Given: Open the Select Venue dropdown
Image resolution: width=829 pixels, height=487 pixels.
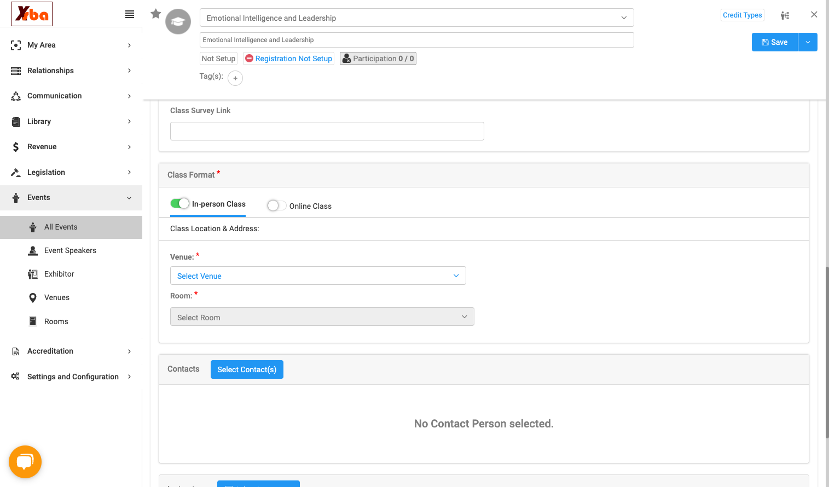Looking at the screenshot, I should coord(318,275).
